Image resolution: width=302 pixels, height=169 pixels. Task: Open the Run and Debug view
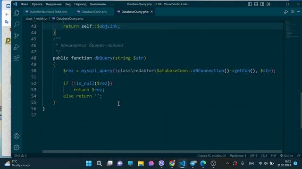click(17, 47)
